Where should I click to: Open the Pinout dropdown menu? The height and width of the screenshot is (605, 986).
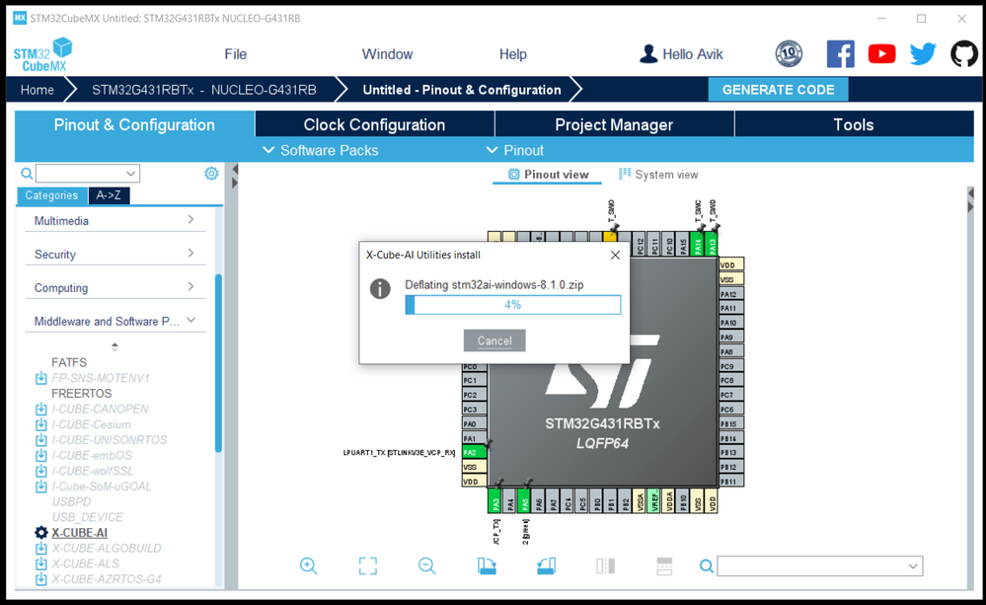tap(515, 150)
